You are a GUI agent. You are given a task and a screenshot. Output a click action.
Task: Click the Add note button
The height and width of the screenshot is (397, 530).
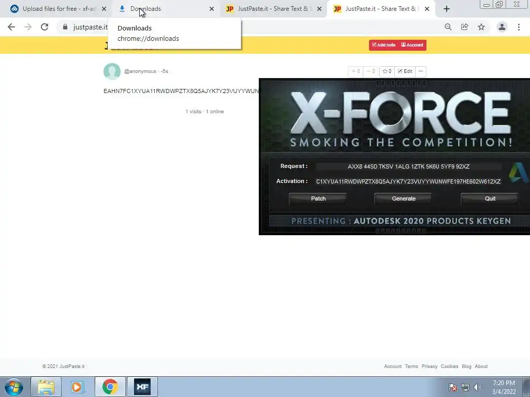coord(384,45)
